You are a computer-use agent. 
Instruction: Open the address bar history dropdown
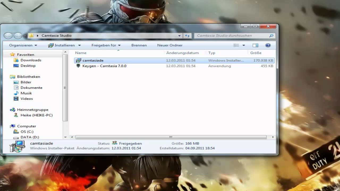point(180,36)
